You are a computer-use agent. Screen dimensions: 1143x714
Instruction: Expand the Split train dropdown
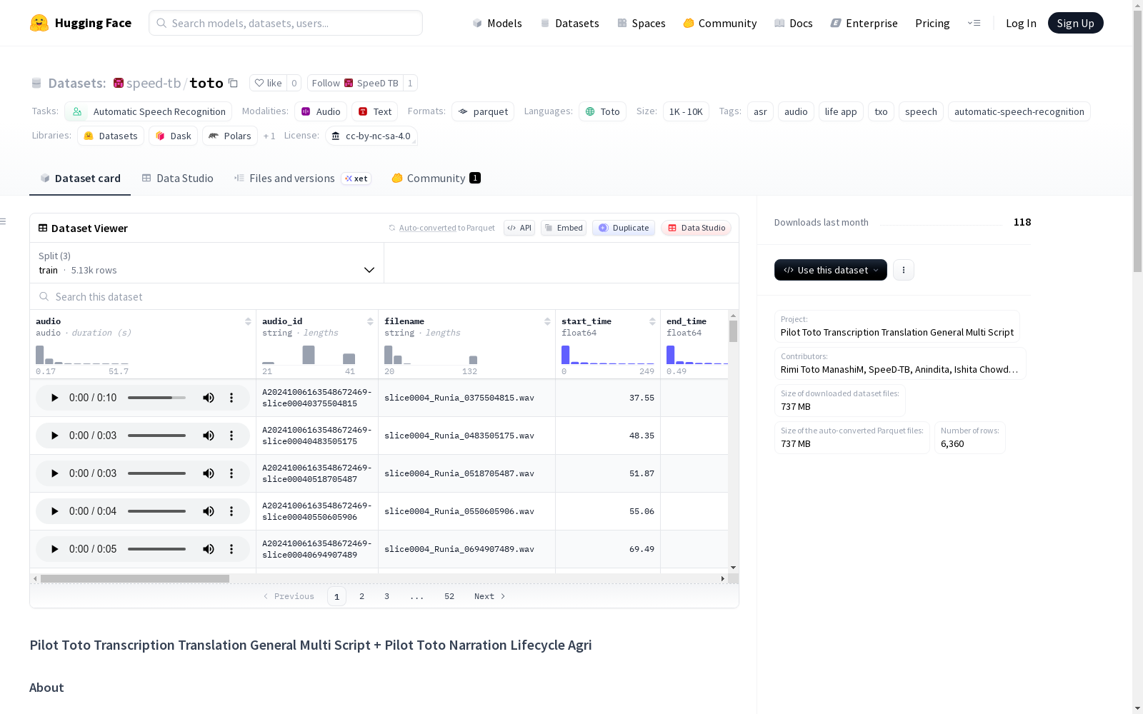pos(206,263)
